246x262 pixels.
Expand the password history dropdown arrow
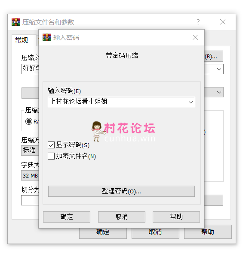click(191, 102)
